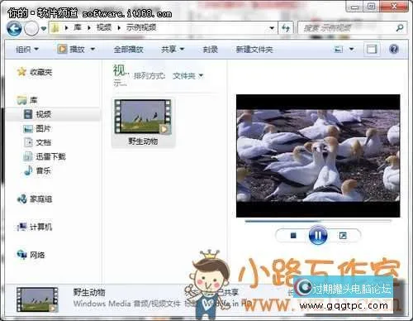The width and height of the screenshot is (413, 321).
Task: Seek on the preview video progress bar
Action: [x=318, y=221]
